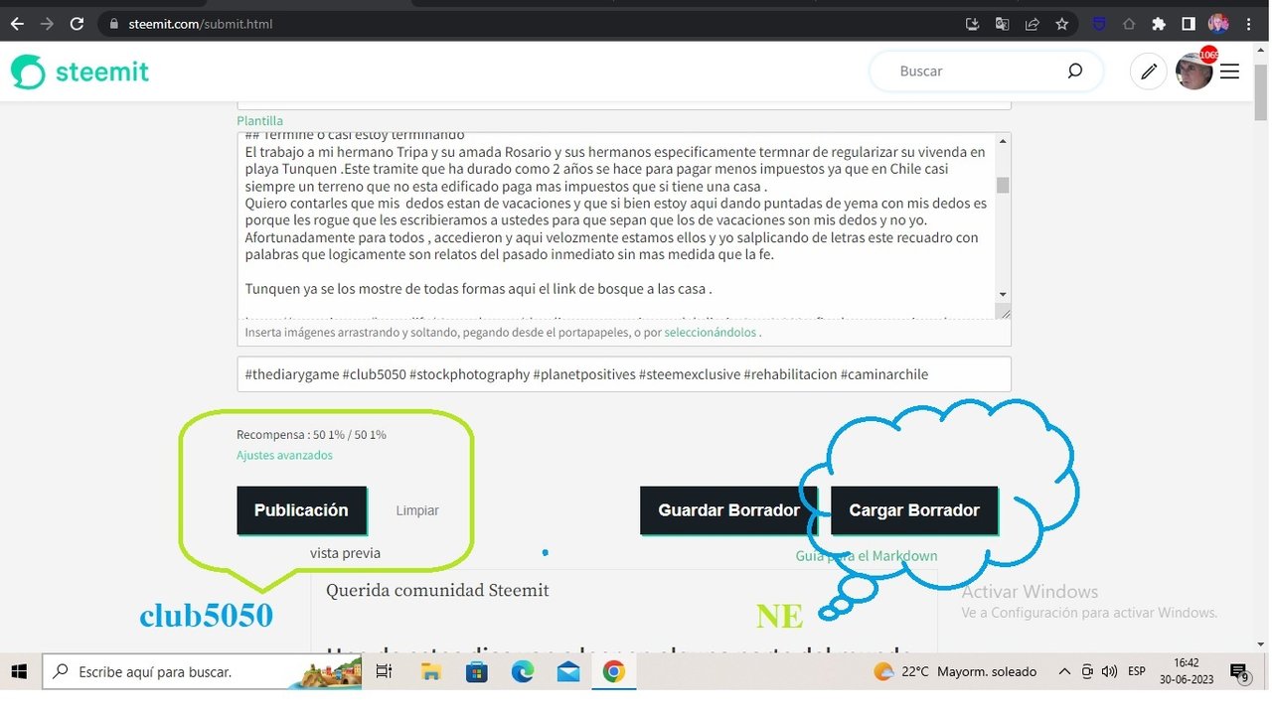Bookmark this page with the star
This screenshot has width=1272, height=715.
1061,24
